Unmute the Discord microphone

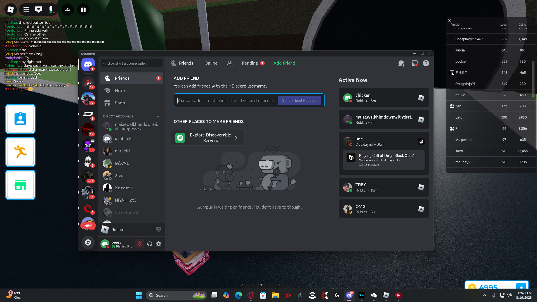coord(140,244)
